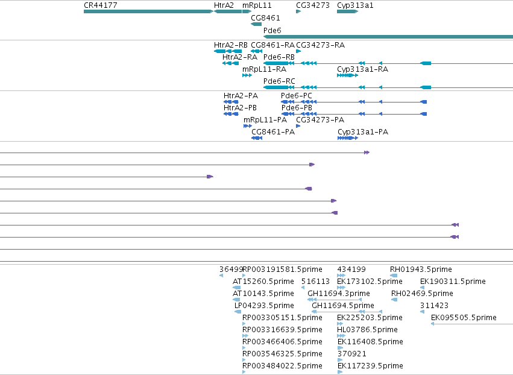Viewport: 513px width, 375px height.
Task: Select the EK190311.5prime EST label
Action: (x=453, y=282)
